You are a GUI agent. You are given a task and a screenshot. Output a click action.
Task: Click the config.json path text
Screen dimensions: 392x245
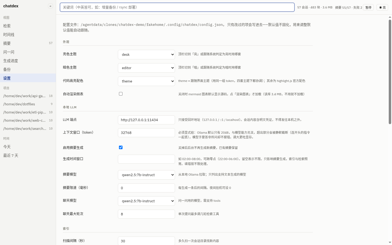pos(152,24)
